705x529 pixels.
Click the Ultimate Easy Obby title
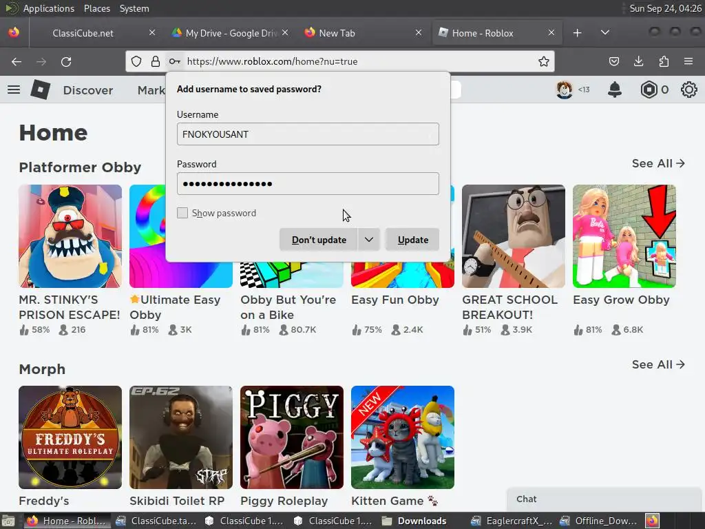pos(175,307)
